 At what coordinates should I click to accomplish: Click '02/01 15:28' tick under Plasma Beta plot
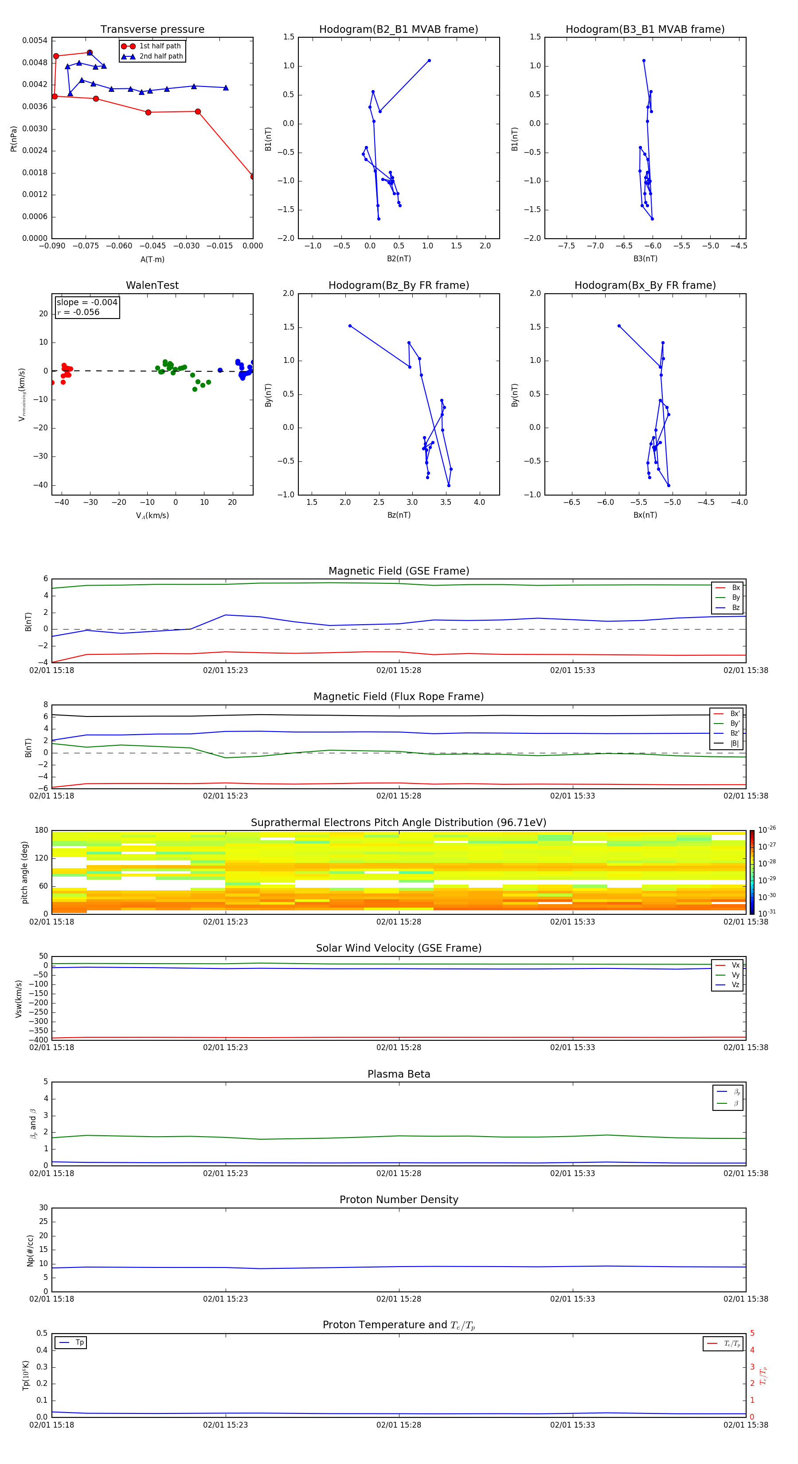pos(399,1173)
